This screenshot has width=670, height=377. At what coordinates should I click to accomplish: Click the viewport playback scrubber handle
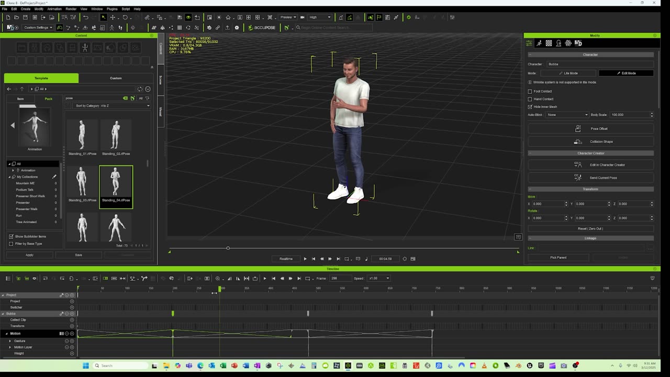pos(228,248)
